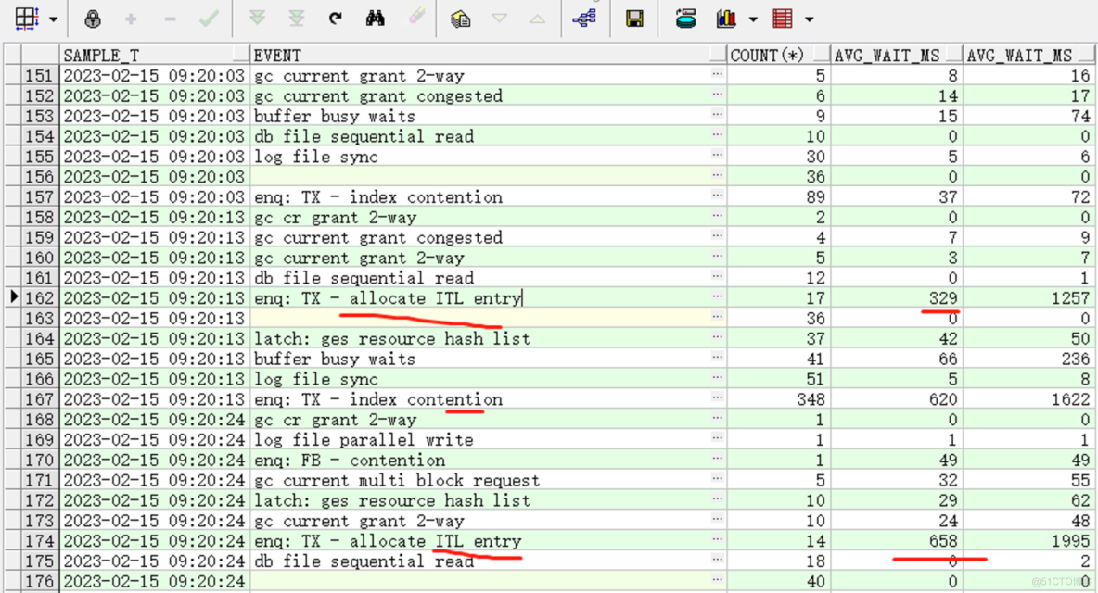Click the downward triangle next record icon
This screenshot has height=593, width=1098.
499,19
